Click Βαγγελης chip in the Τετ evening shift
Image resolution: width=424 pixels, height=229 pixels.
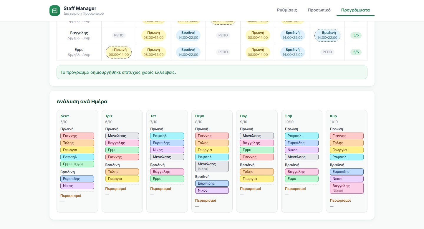click(167, 172)
